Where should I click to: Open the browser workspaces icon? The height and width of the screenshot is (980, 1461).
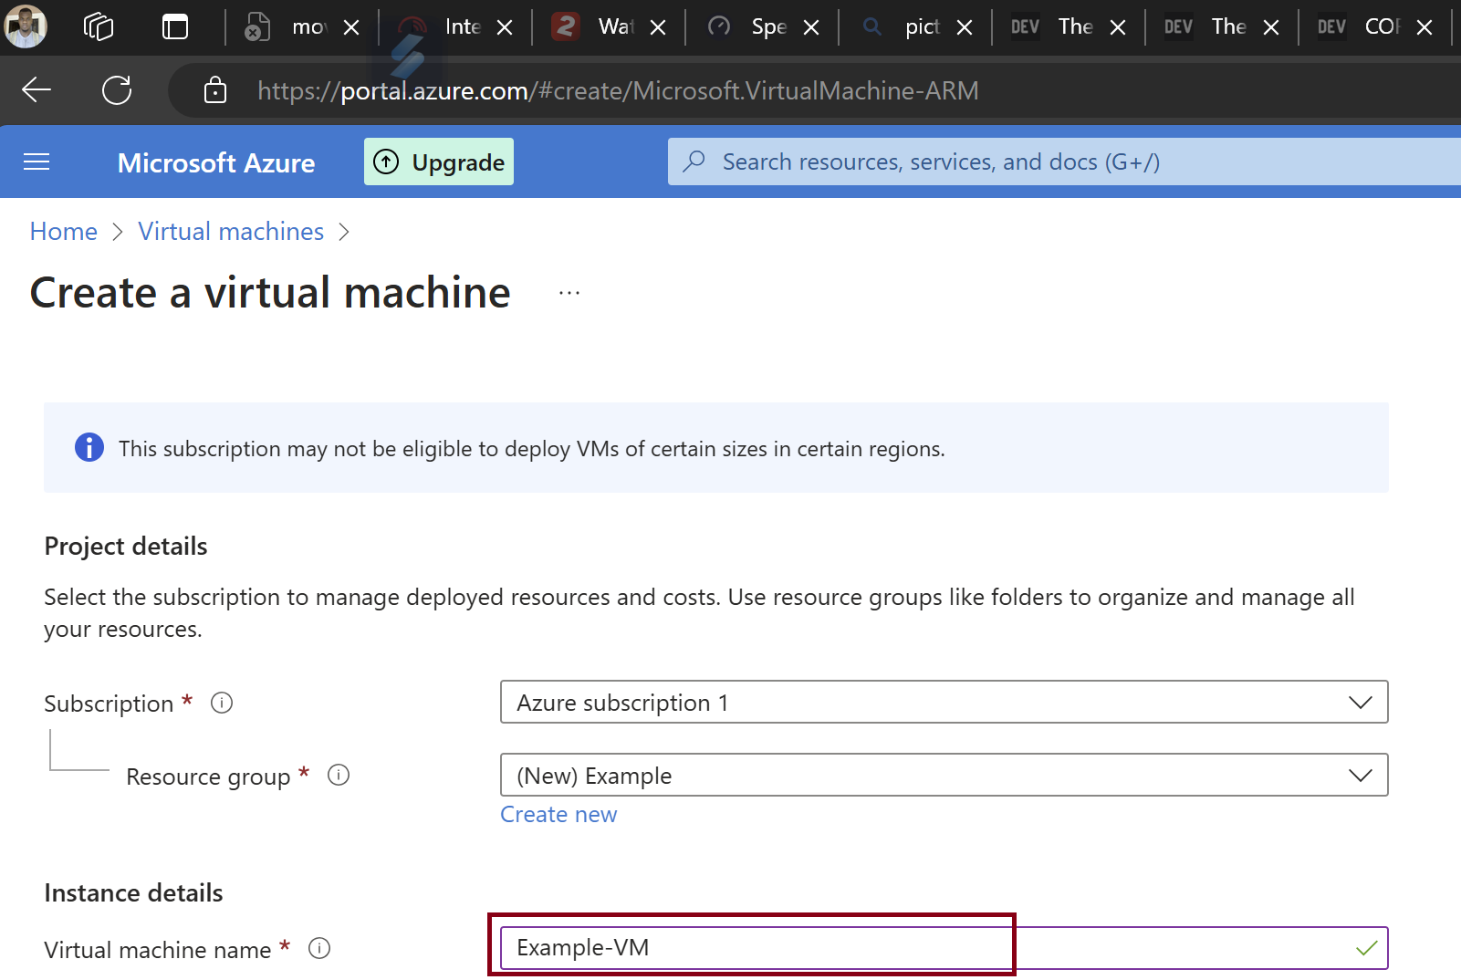(x=99, y=26)
